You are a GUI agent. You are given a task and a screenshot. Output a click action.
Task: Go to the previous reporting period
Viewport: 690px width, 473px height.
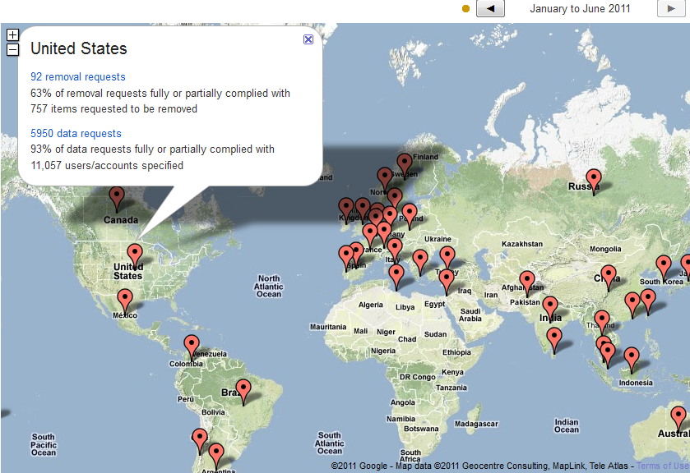tap(490, 8)
